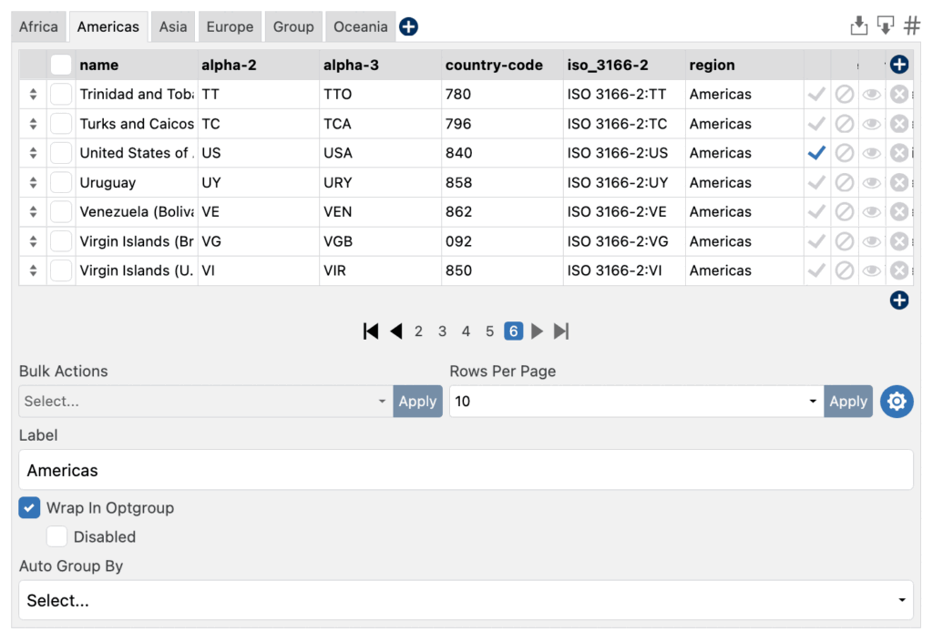Click the name cell Uruguay
The width and height of the screenshot is (933, 642).
[x=137, y=182]
